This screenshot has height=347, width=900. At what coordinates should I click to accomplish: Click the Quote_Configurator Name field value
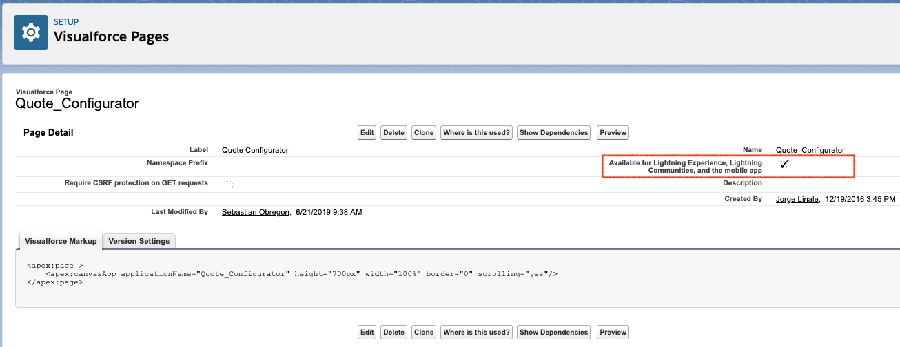pos(810,150)
